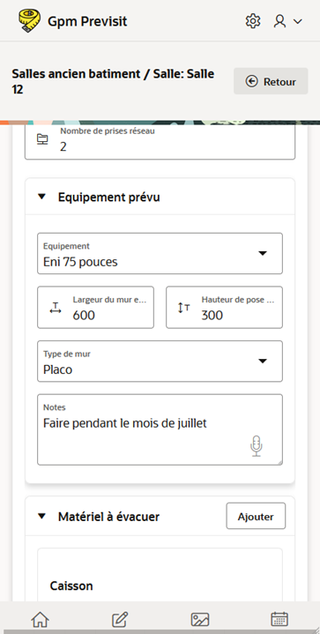The width and height of the screenshot is (320, 634).
Task: Open the Type de mur dropdown
Action: pyautogui.click(x=160, y=361)
